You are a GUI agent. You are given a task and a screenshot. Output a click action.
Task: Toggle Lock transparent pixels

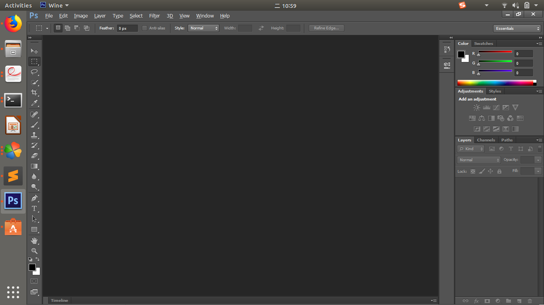pyautogui.click(x=473, y=171)
